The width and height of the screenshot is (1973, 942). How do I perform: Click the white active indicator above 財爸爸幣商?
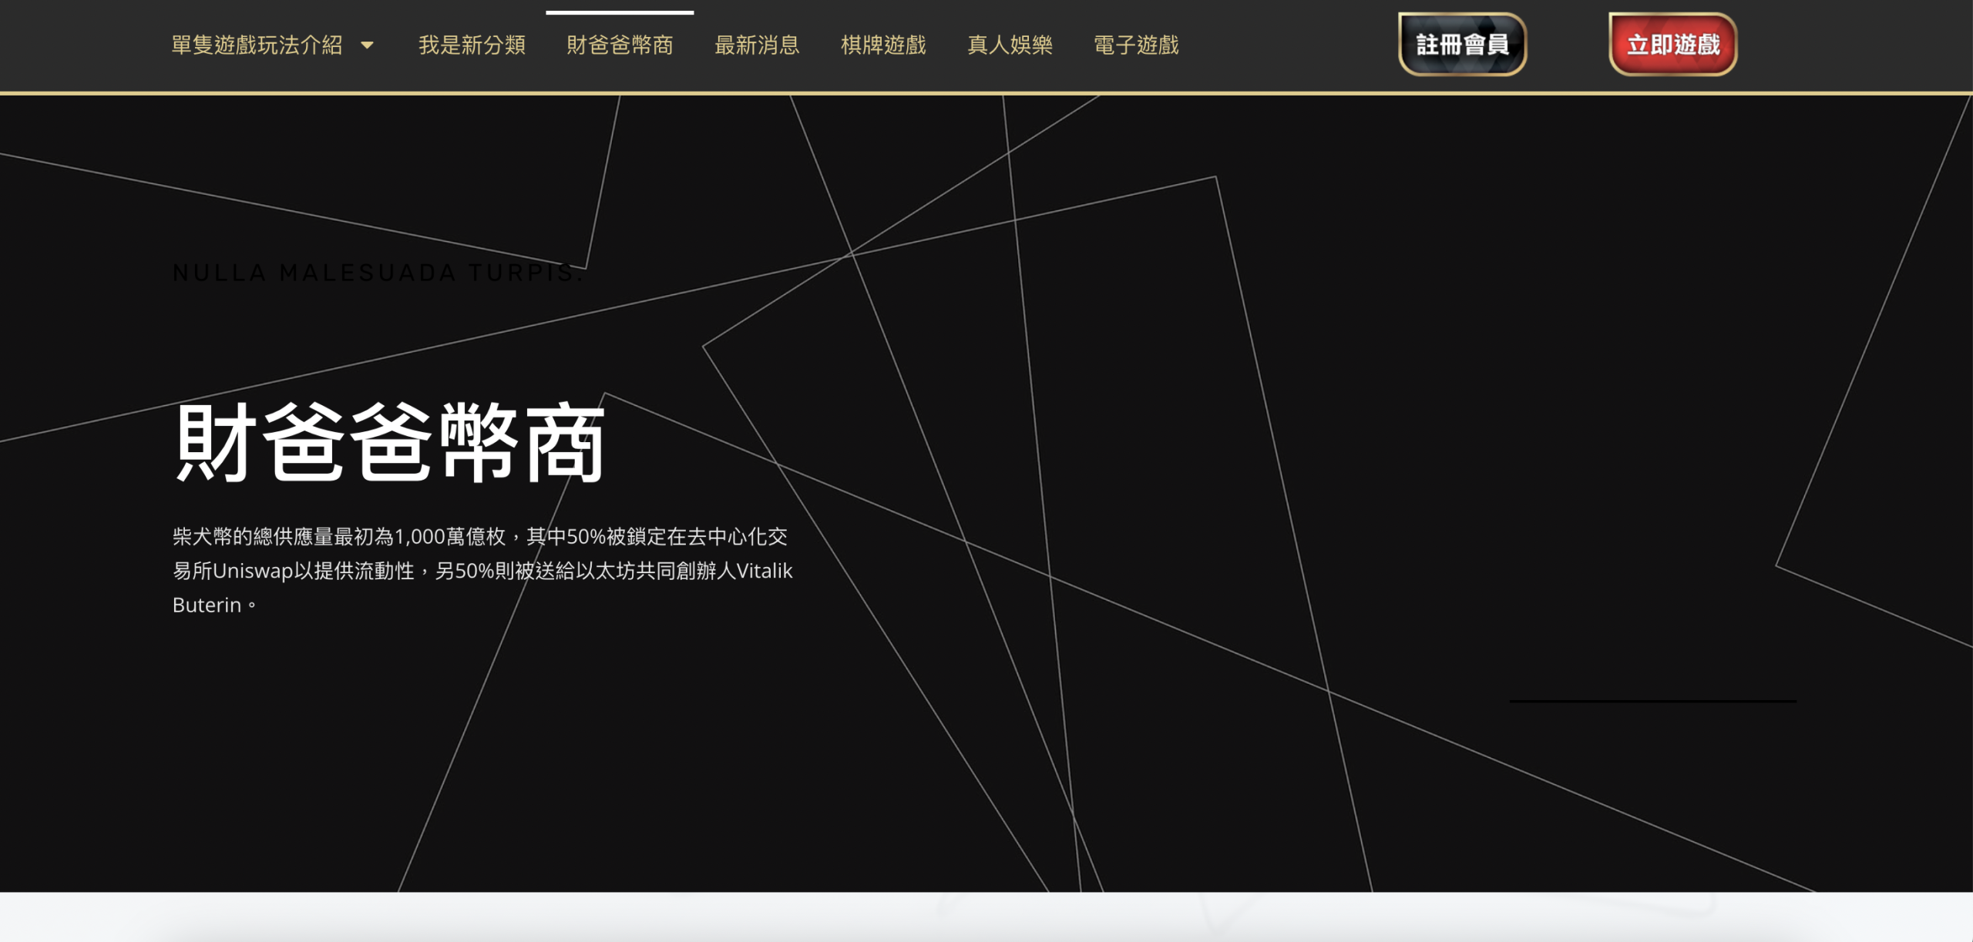pos(620,12)
